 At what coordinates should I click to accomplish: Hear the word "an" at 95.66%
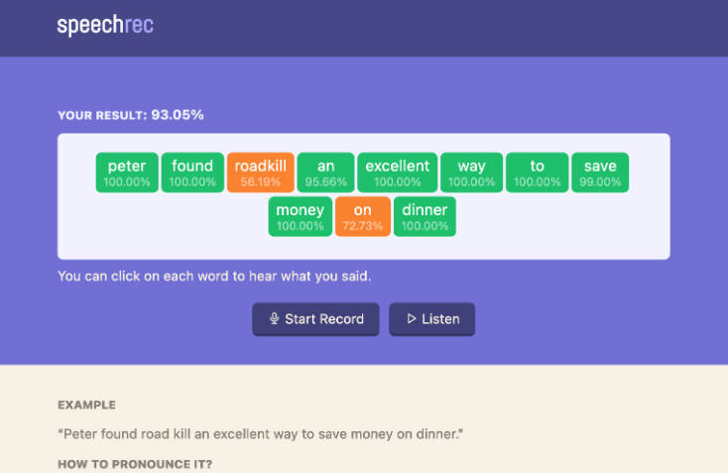[x=326, y=173]
